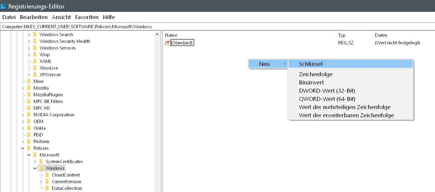The height and width of the screenshot is (192, 435).
Task: Expand the Mozilla key node
Action: tap(23, 88)
